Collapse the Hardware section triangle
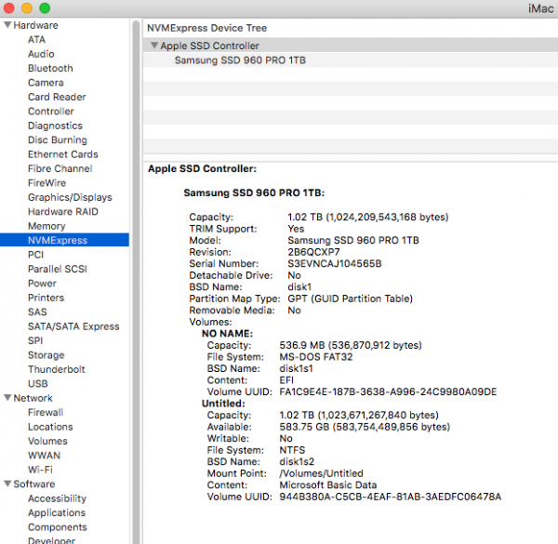 (x=7, y=25)
